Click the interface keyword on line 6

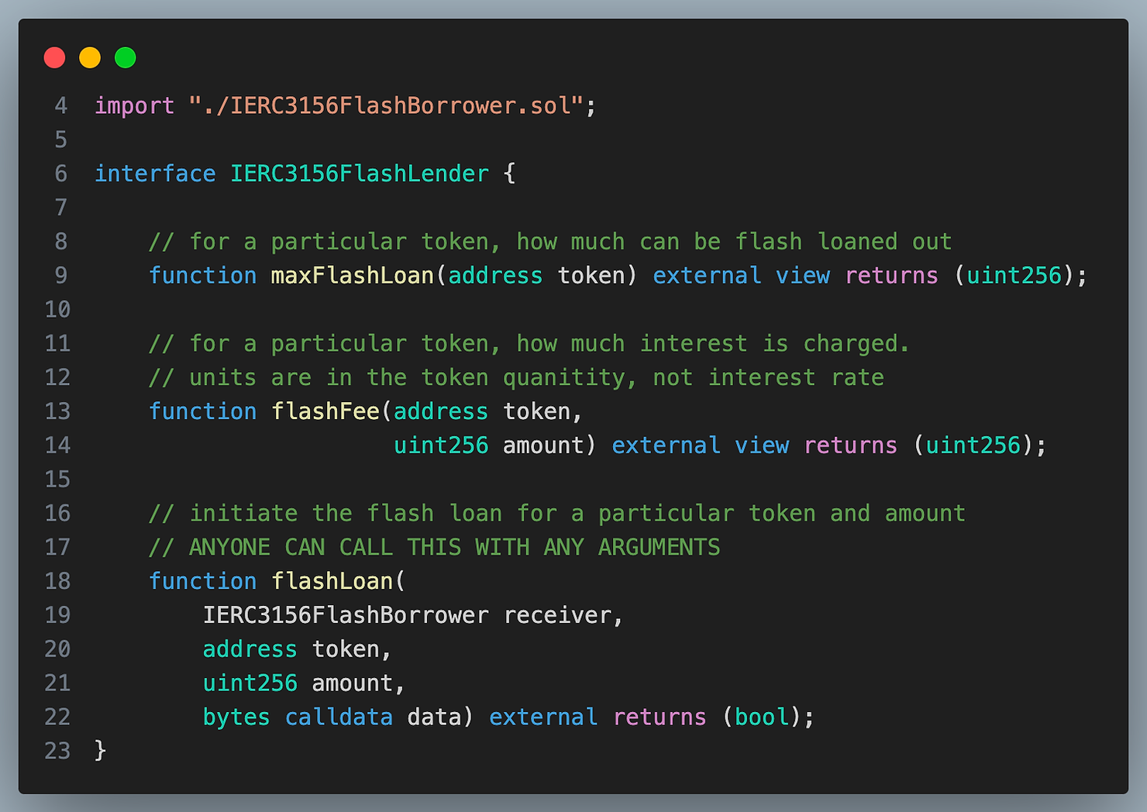click(x=155, y=174)
